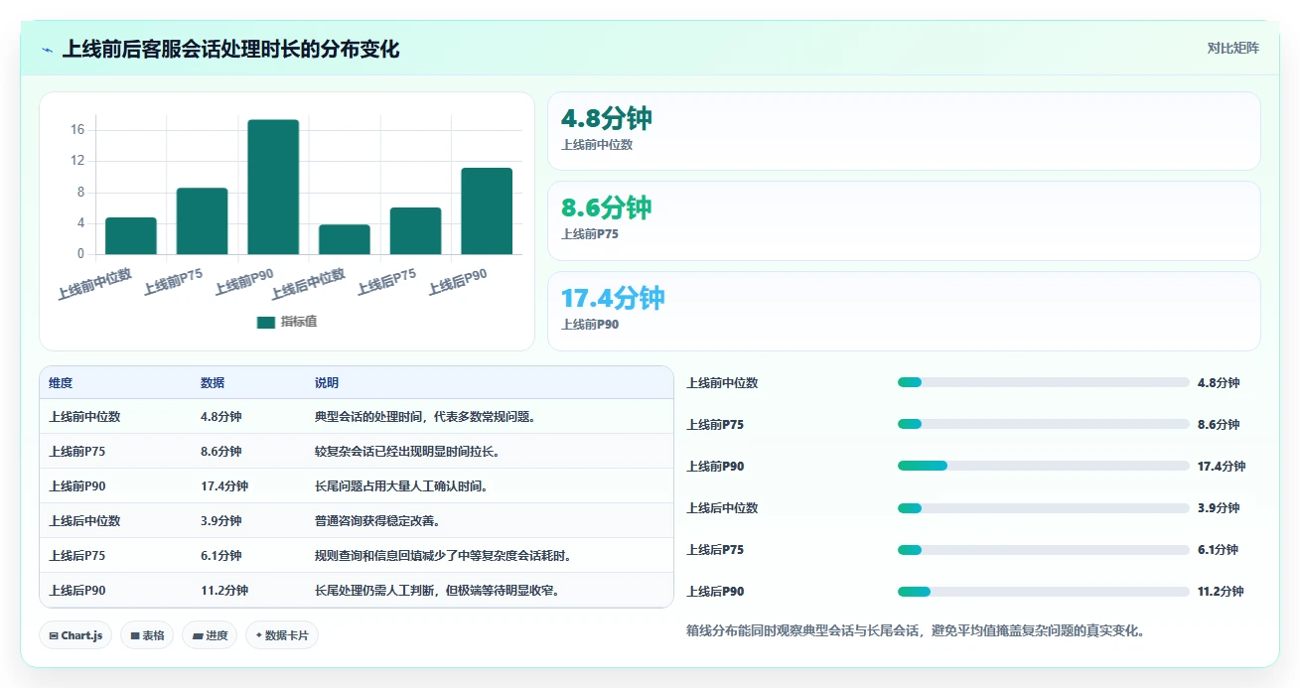The height and width of the screenshot is (688, 1300).
Task: Click table cell 上线后P90
Action: (77, 591)
